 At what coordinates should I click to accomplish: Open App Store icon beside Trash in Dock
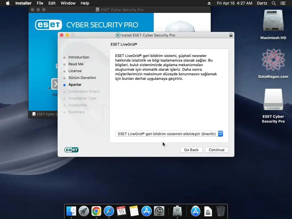pos(196,211)
